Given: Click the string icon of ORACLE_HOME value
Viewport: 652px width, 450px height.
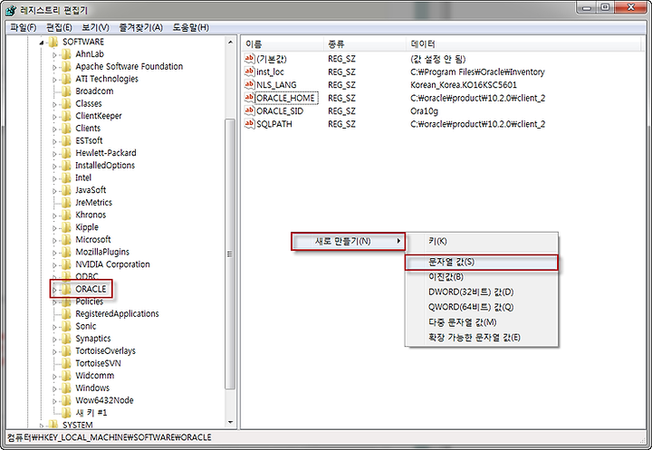Looking at the screenshot, I should 249,98.
